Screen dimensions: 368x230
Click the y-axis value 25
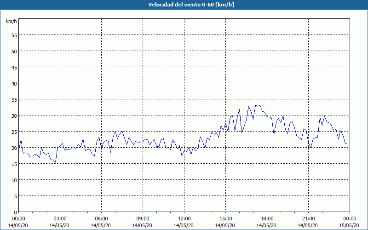click(14, 132)
